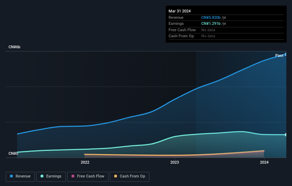The image size is (292, 186).
Task: Click the 2023 x-axis label
Action: 175,162
